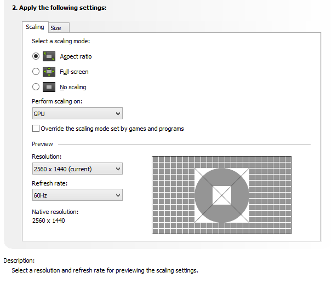Choose the Full-screen radio button
Image resolution: width=332 pixels, height=284 pixels.
click(x=36, y=72)
